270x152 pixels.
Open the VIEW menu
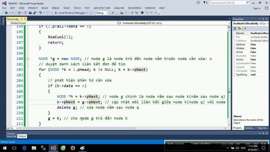22,8
